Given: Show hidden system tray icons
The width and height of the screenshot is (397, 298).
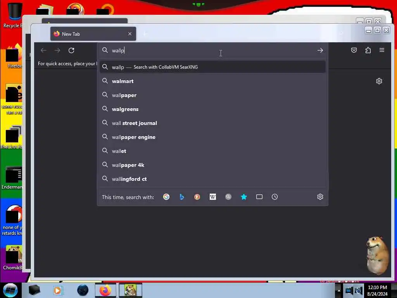Looking at the screenshot, I should click(339, 290).
